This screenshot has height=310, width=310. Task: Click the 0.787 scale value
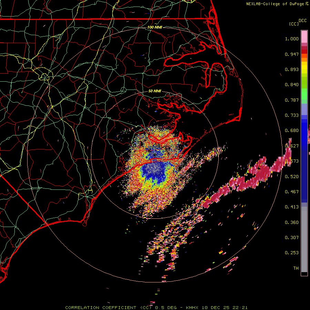292,100
